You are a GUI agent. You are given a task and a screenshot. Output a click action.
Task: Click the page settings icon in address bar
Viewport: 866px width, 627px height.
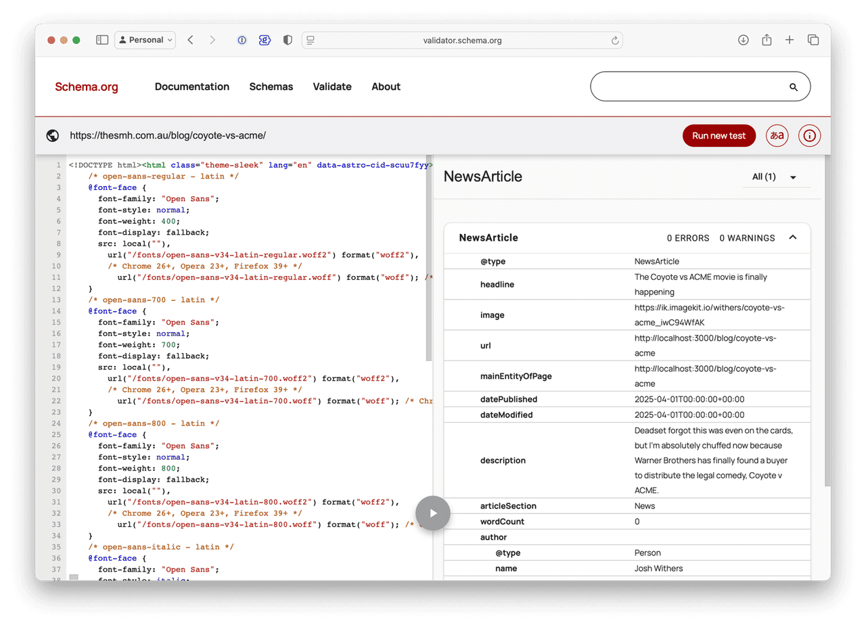click(311, 40)
